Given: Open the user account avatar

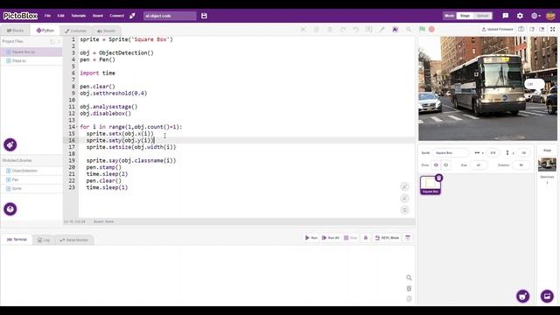Looking at the screenshot, I should [x=550, y=16].
